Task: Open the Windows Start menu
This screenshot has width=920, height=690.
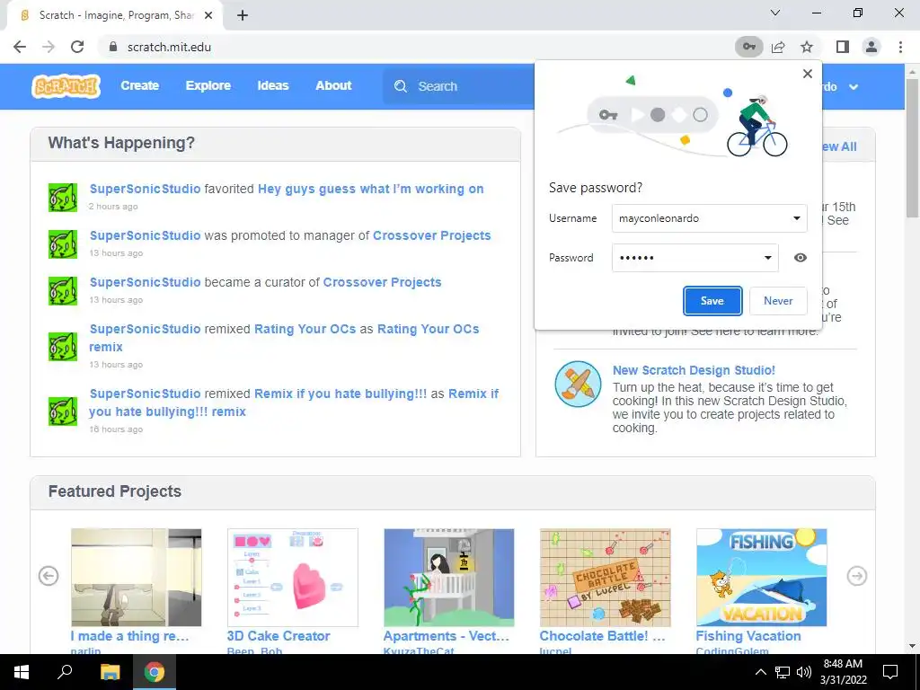Action: click(22, 672)
